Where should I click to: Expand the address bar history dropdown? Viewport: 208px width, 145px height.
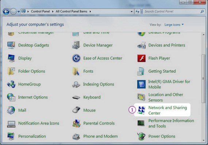[131, 12]
